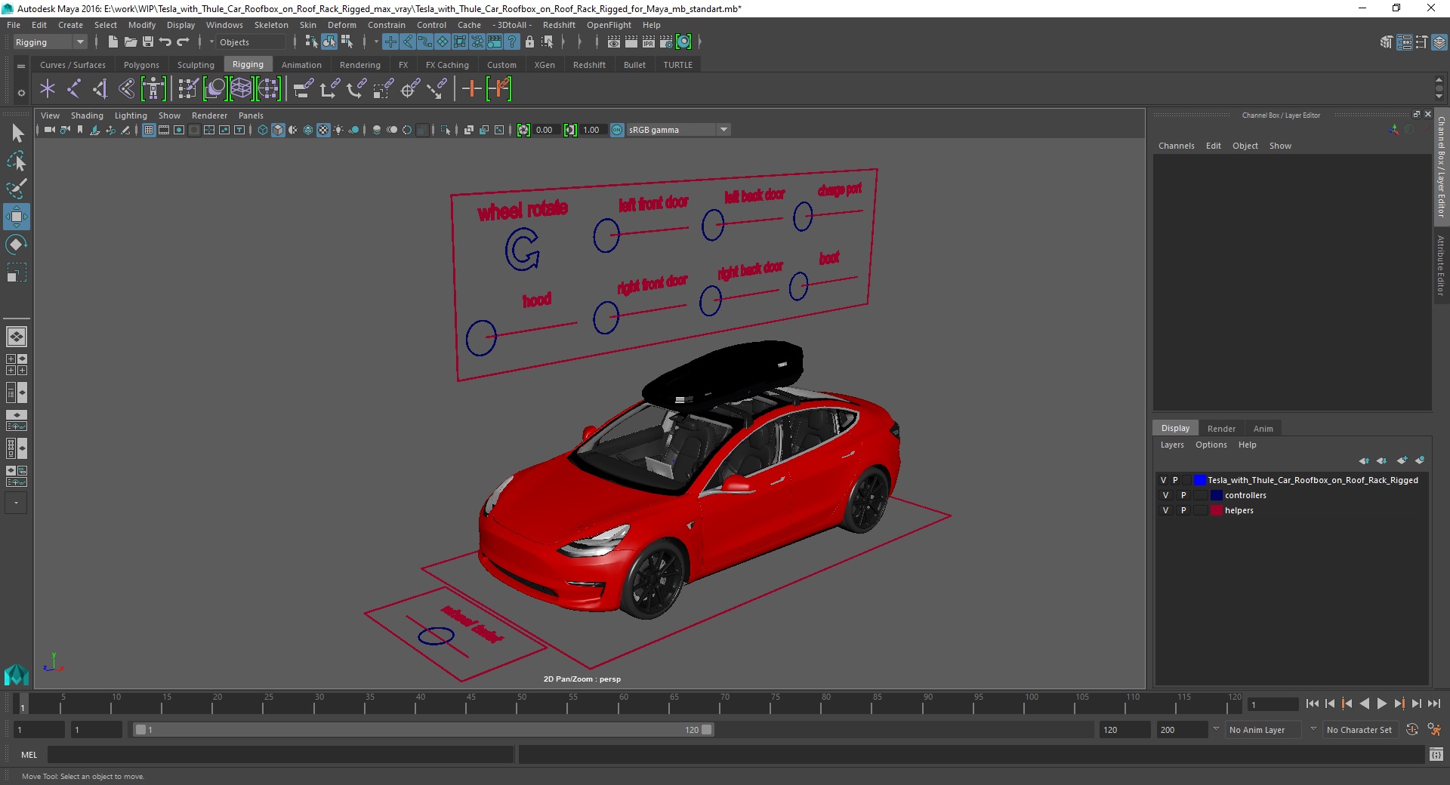Activate the Paint Selection tool
The height and width of the screenshot is (785, 1450).
pyautogui.click(x=16, y=189)
